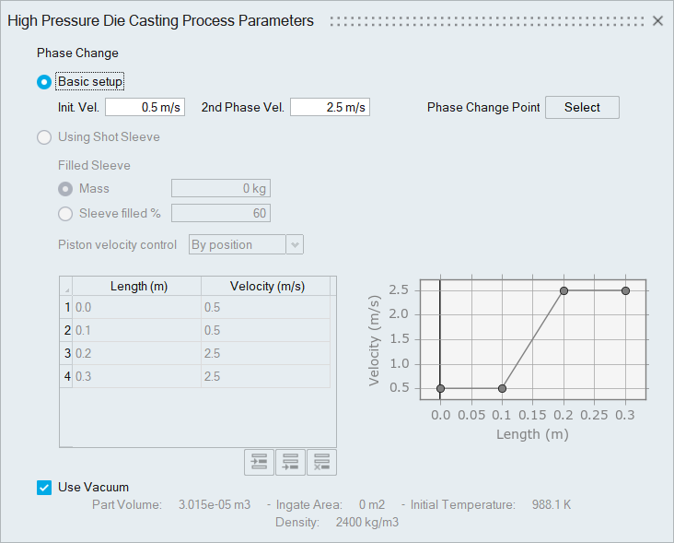
Task: Click the insert row icon below table
Action: (x=259, y=463)
